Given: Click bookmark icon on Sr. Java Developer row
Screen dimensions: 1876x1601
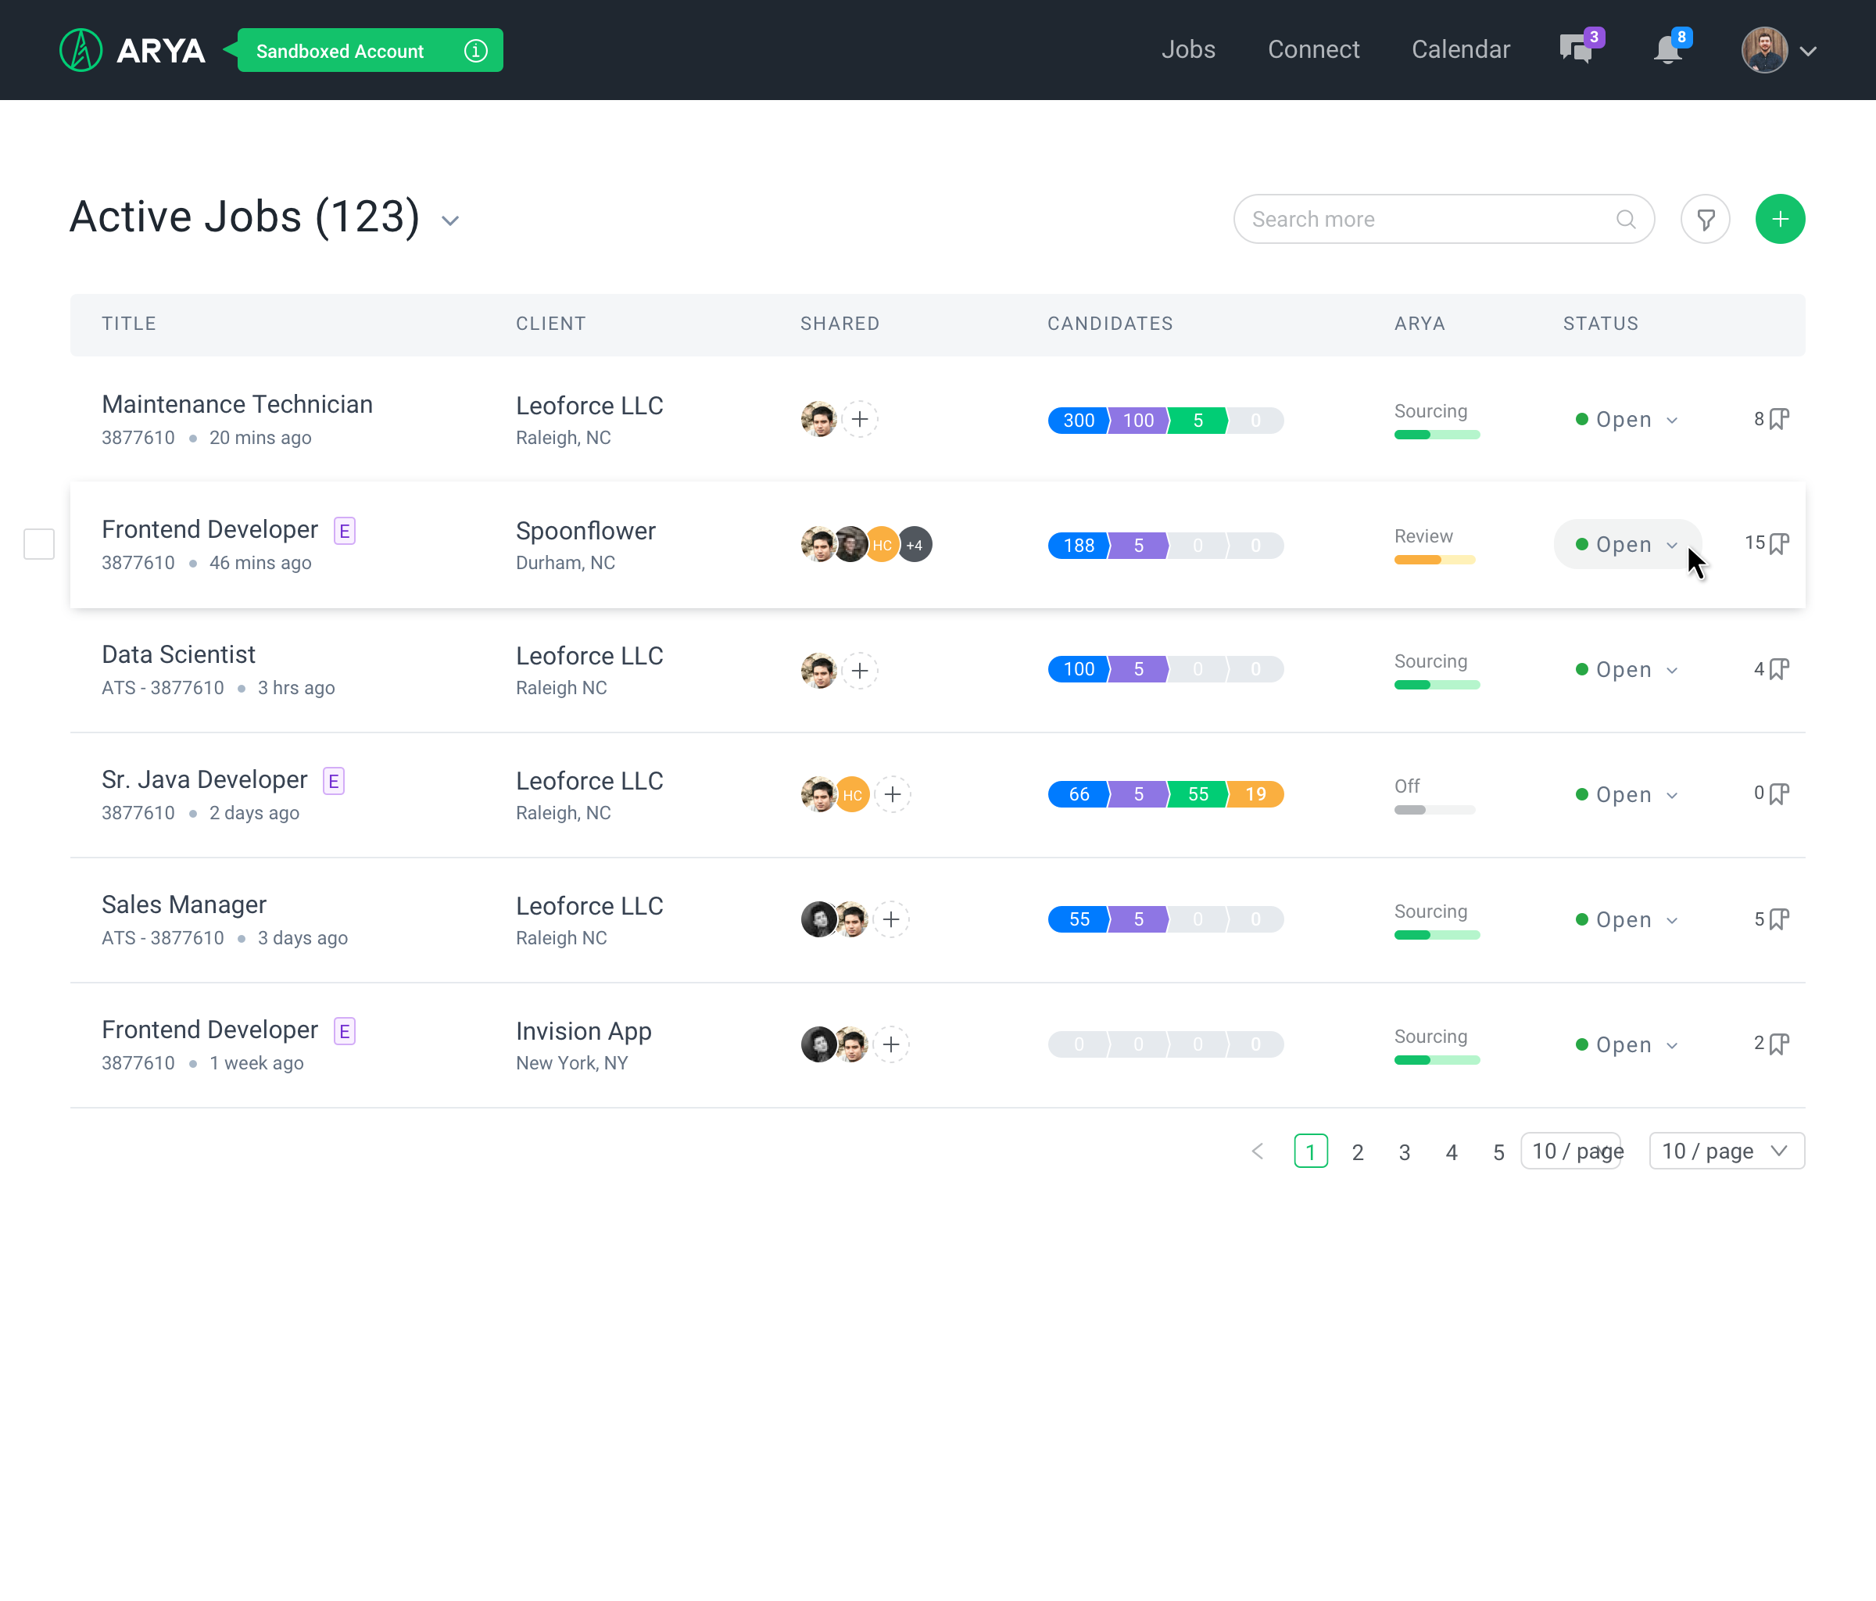Looking at the screenshot, I should coord(1778,794).
